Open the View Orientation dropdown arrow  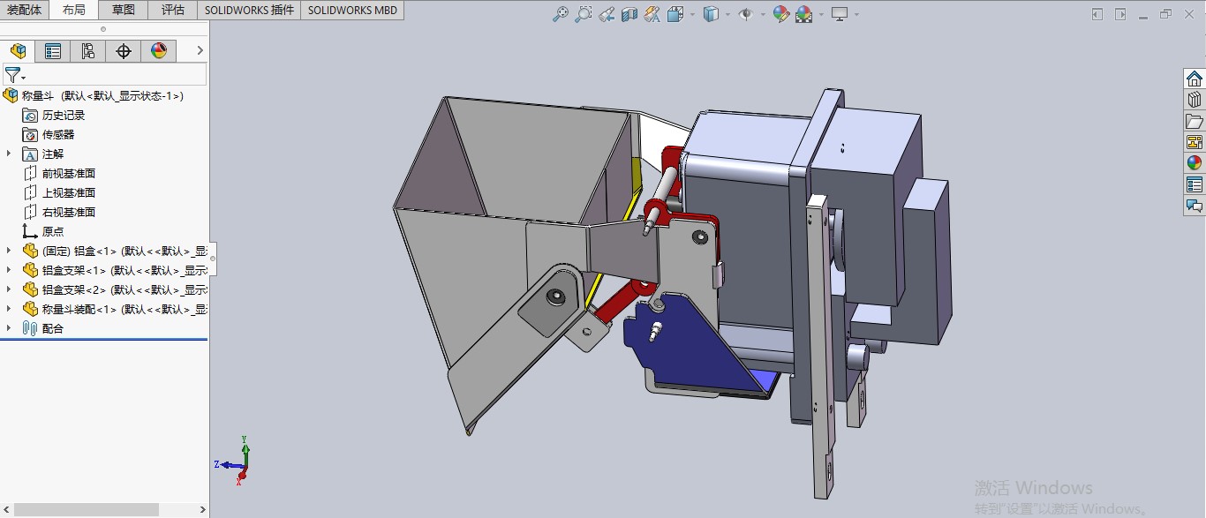(x=692, y=14)
